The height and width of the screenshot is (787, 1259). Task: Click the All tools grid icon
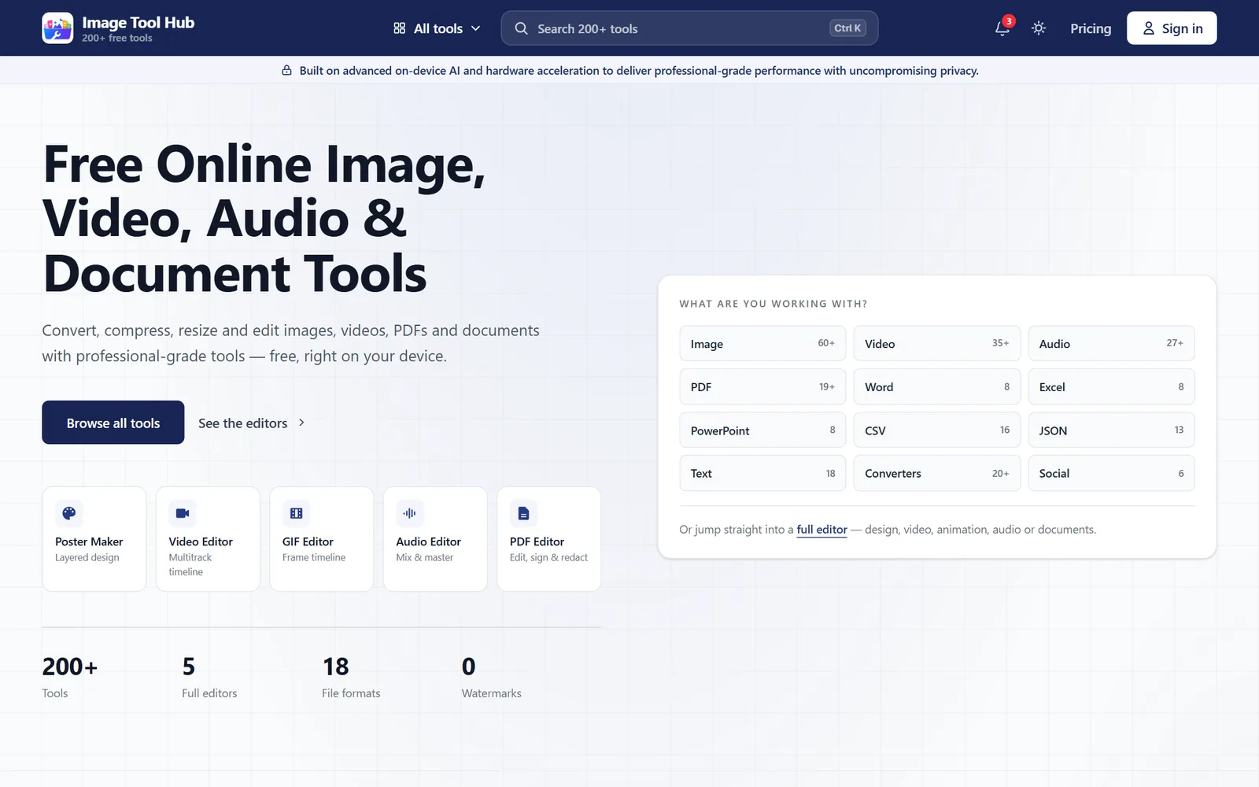[x=400, y=28]
